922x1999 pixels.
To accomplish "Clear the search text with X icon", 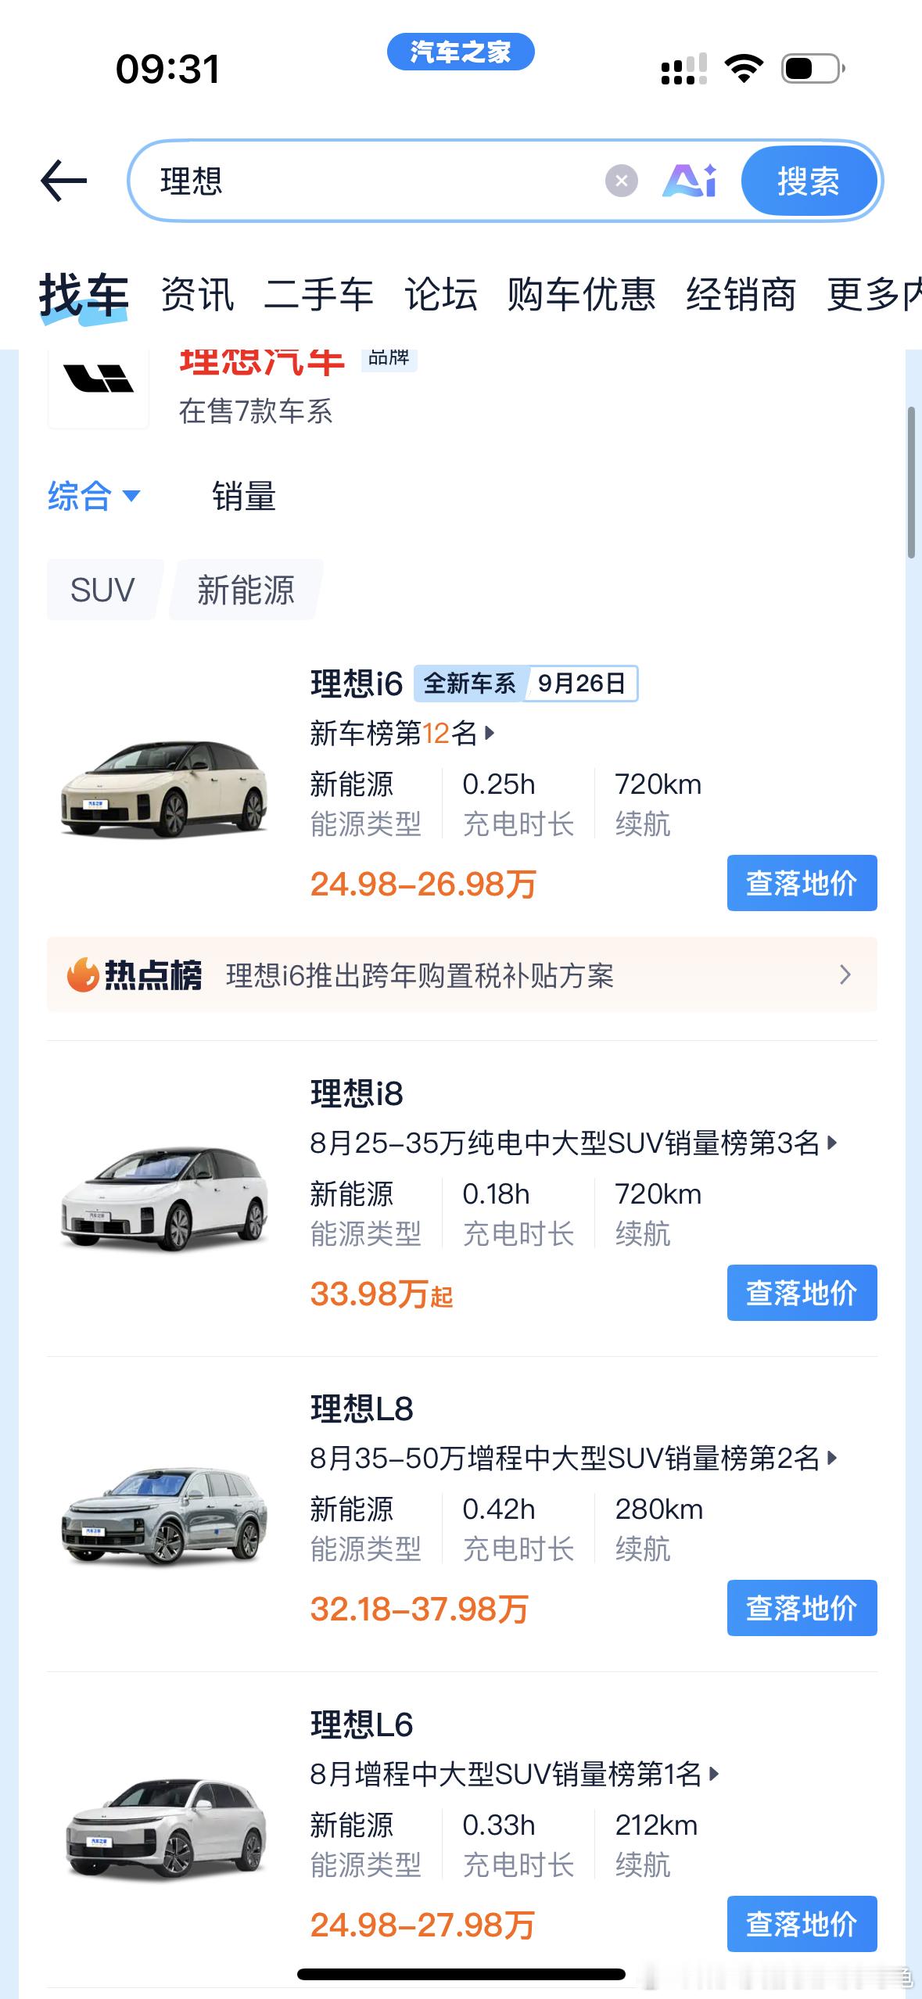I will coord(621,181).
